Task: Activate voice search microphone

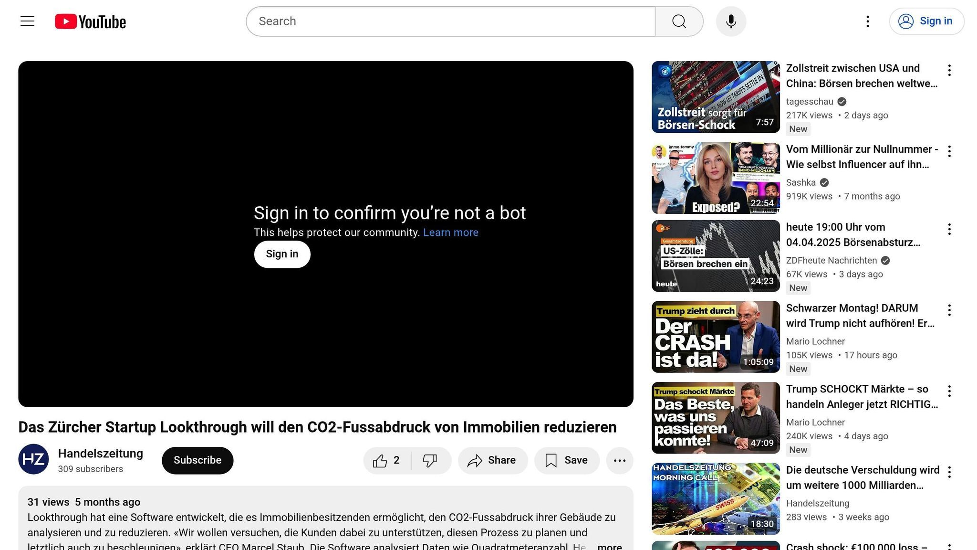Action: click(731, 21)
